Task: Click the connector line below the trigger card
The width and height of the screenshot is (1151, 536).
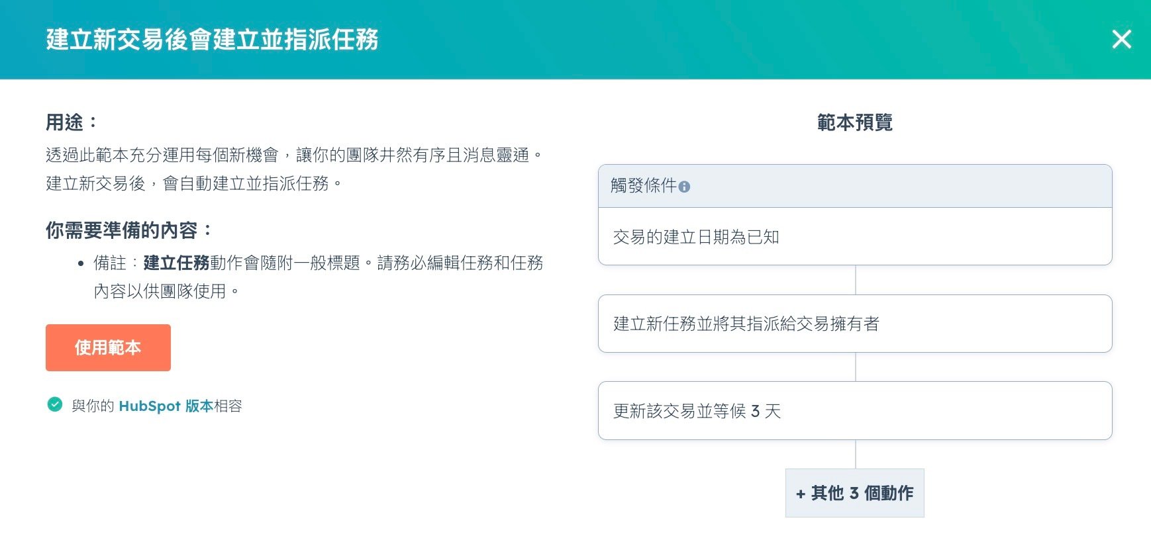Action: pos(854,281)
